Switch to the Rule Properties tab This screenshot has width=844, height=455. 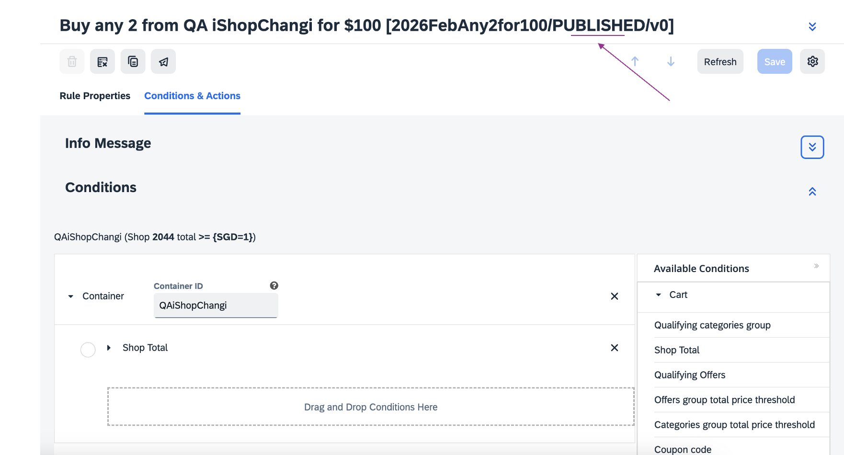click(x=95, y=96)
